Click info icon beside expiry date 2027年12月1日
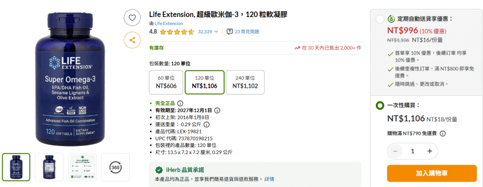Screen dimensions: 483x187 click(217, 110)
